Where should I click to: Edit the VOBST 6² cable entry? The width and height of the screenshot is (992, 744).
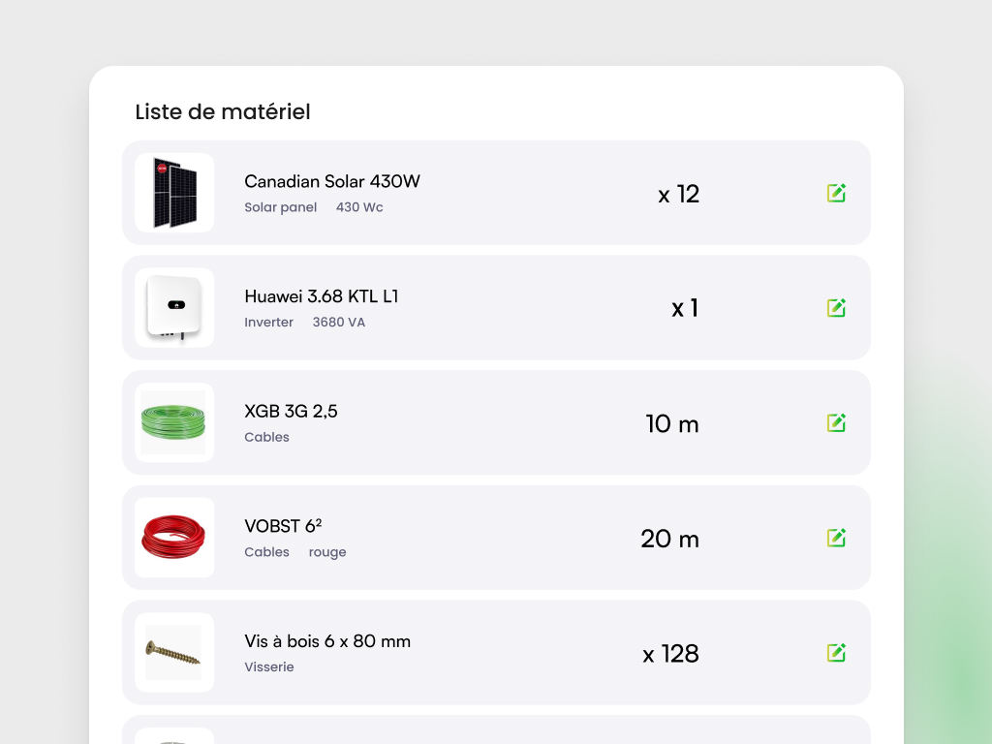pyautogui.click(x=837, y=538)
